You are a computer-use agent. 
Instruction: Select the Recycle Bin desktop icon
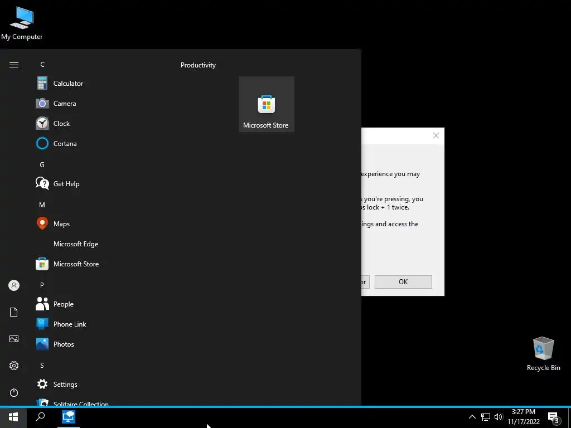point(543,354)
